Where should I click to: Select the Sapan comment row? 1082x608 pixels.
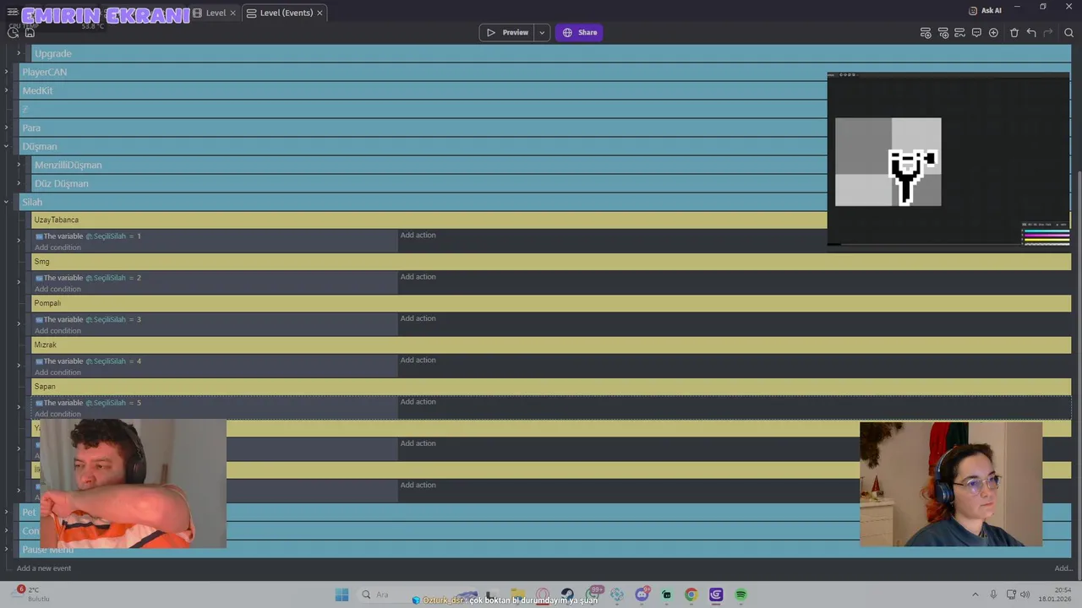click(551, 386)
